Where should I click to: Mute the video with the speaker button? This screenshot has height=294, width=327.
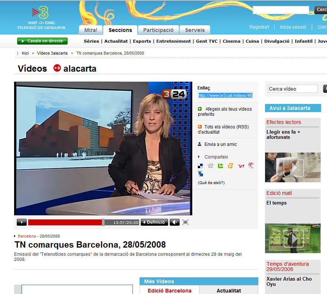(x=174, y=222)
